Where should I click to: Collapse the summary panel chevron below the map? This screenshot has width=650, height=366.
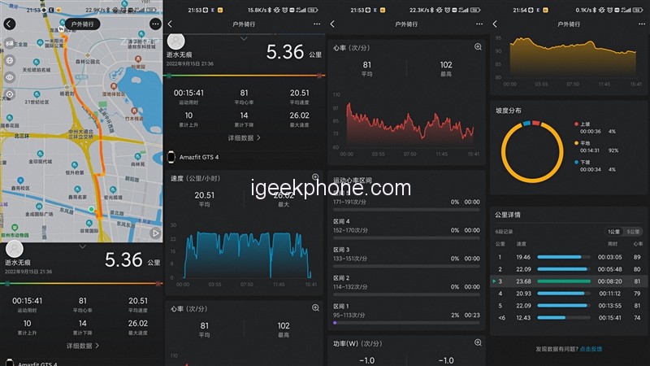tap(81, 246)
